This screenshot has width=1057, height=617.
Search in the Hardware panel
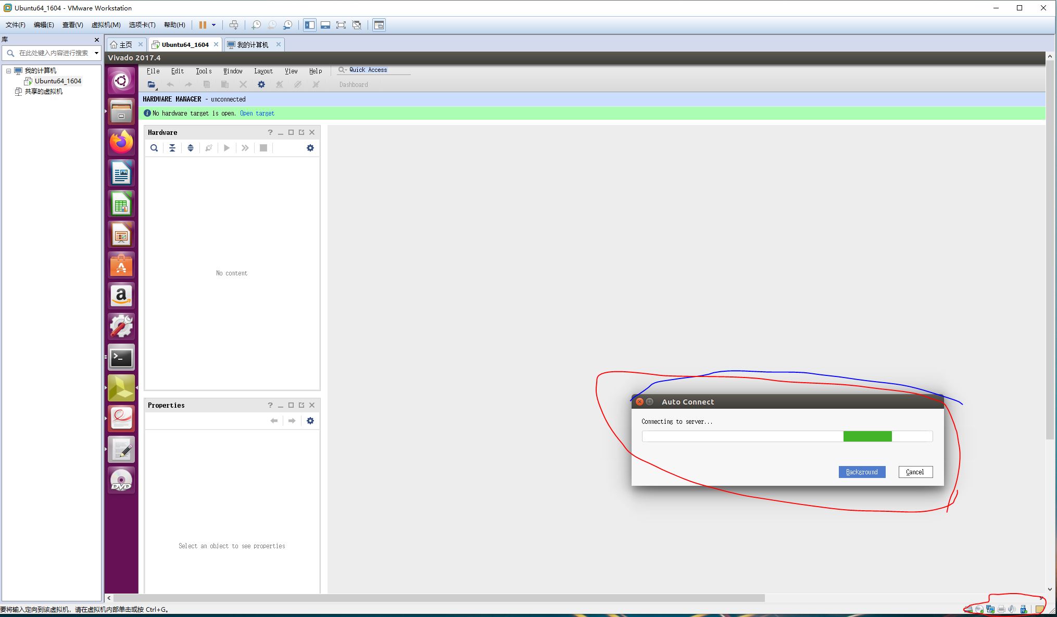pos(154,148)
